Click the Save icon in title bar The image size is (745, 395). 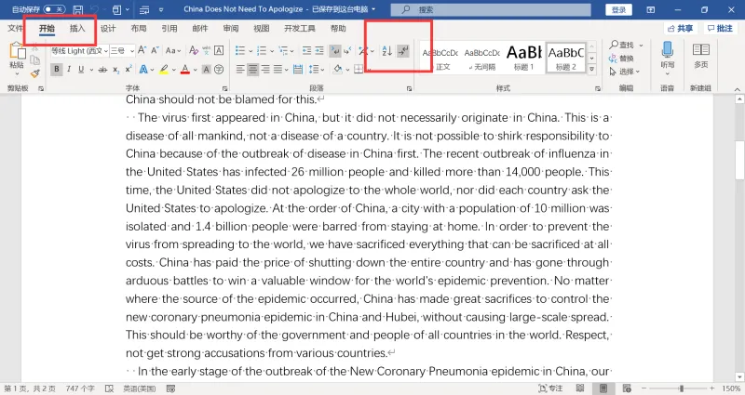pyautogui.click(x=78, y=9)
